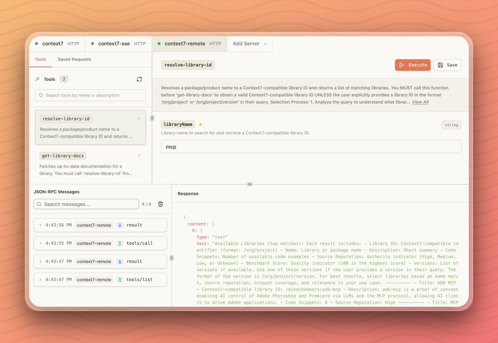Open the Add Server tab

250,44
